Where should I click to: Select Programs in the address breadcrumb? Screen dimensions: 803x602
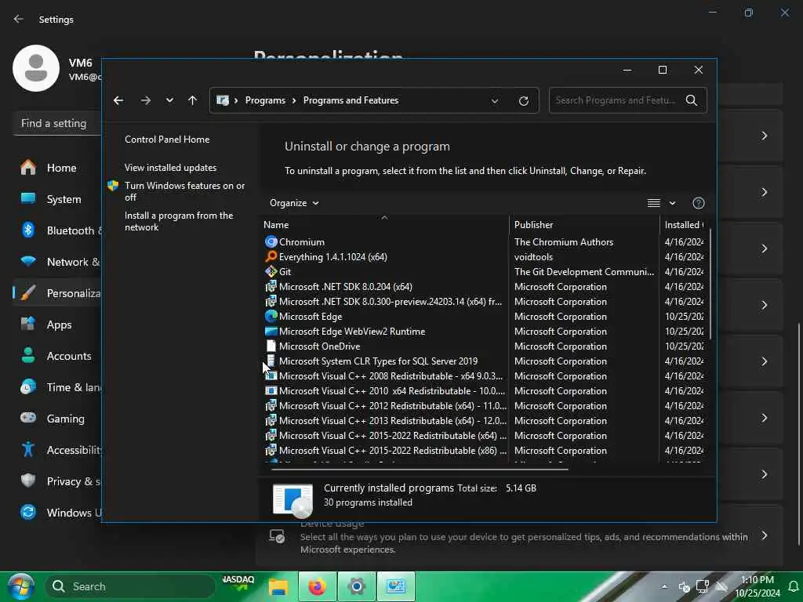[265, 100]
